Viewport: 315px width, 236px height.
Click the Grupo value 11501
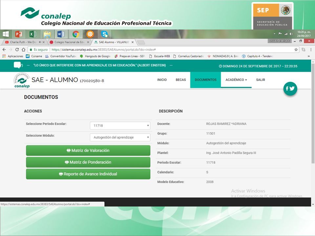(211, 133)
